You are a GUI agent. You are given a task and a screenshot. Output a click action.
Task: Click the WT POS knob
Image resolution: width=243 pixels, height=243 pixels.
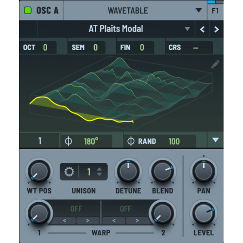pos(39,171)
